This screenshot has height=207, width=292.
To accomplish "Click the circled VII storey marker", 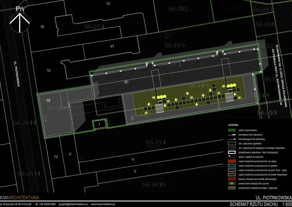I will coord(49,100).
